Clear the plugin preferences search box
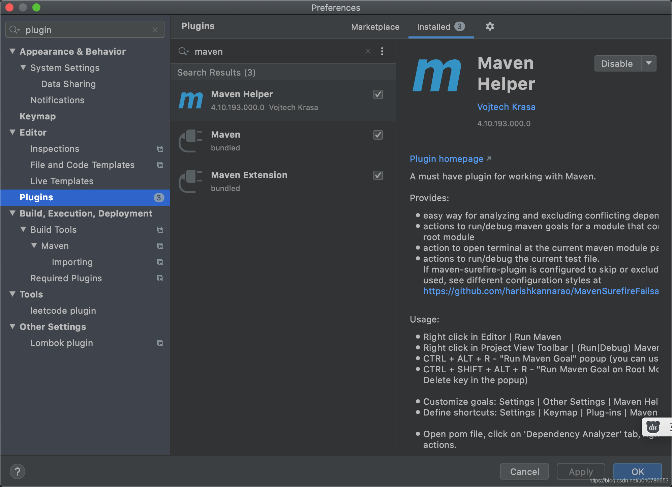 coord(155,30)
